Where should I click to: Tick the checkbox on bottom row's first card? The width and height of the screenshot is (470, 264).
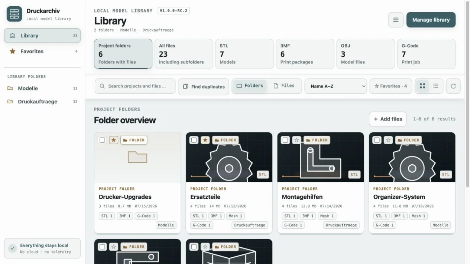[x=102, y=247]
